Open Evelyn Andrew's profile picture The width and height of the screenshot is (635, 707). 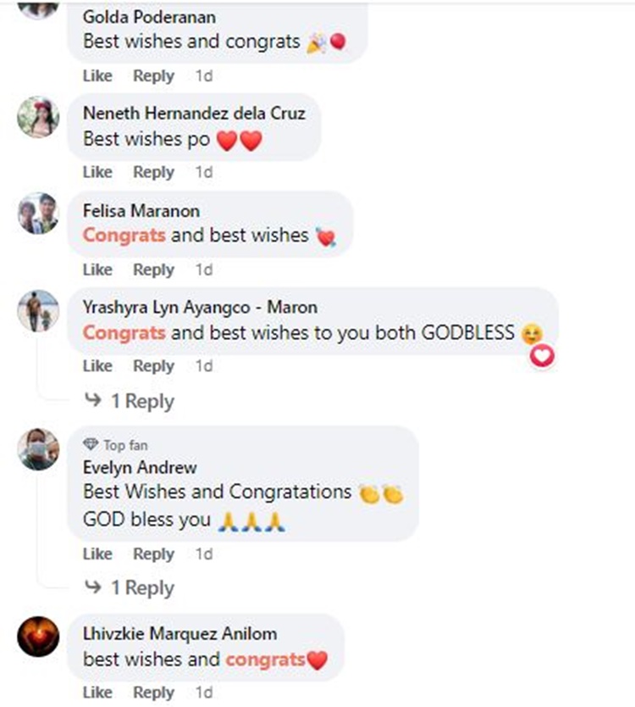point(38,449)
